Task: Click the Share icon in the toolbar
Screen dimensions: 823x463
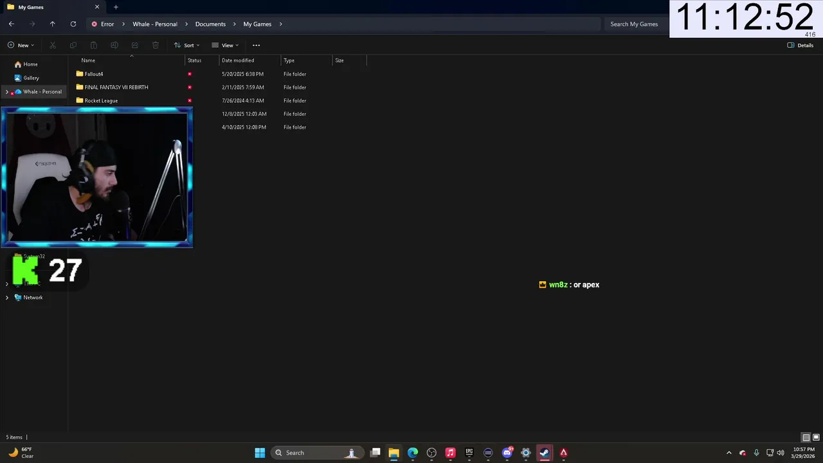Action: [x=135, y=45]
